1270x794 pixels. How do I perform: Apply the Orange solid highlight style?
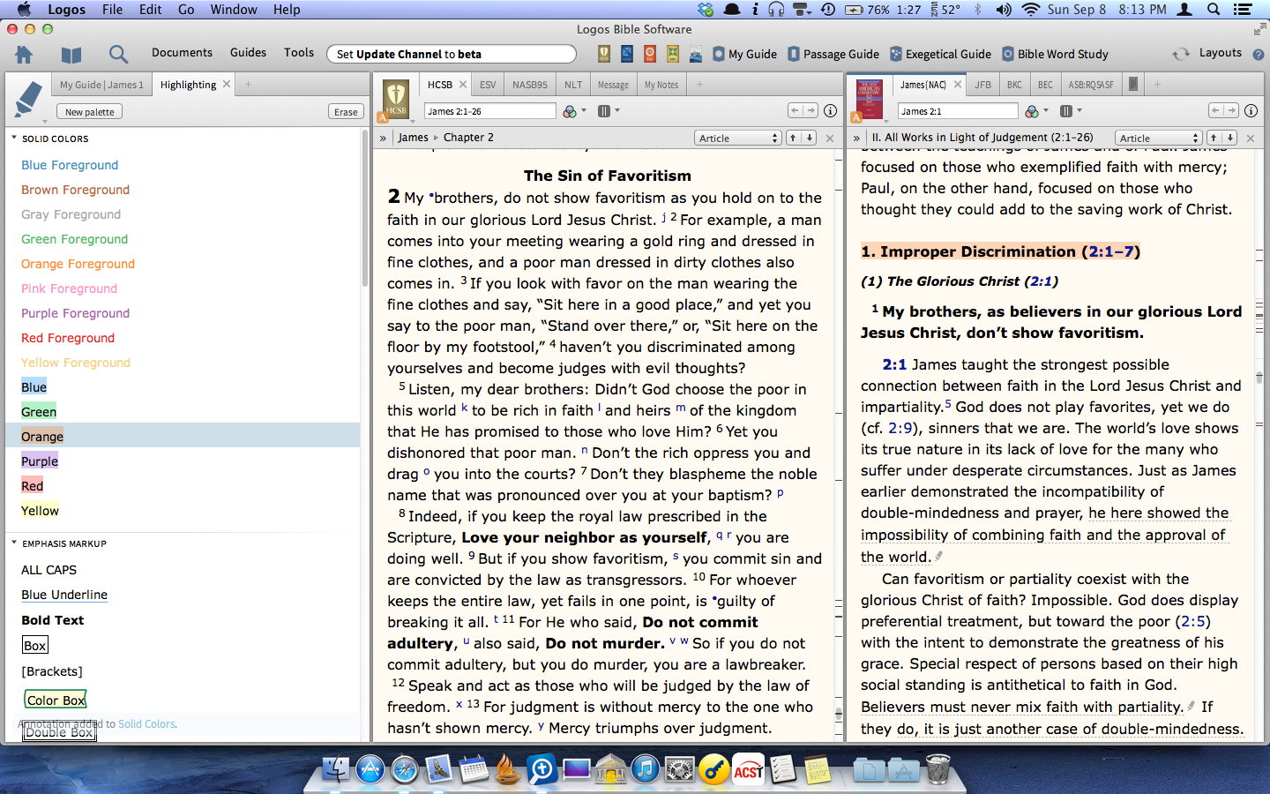(x=42, y=437)
